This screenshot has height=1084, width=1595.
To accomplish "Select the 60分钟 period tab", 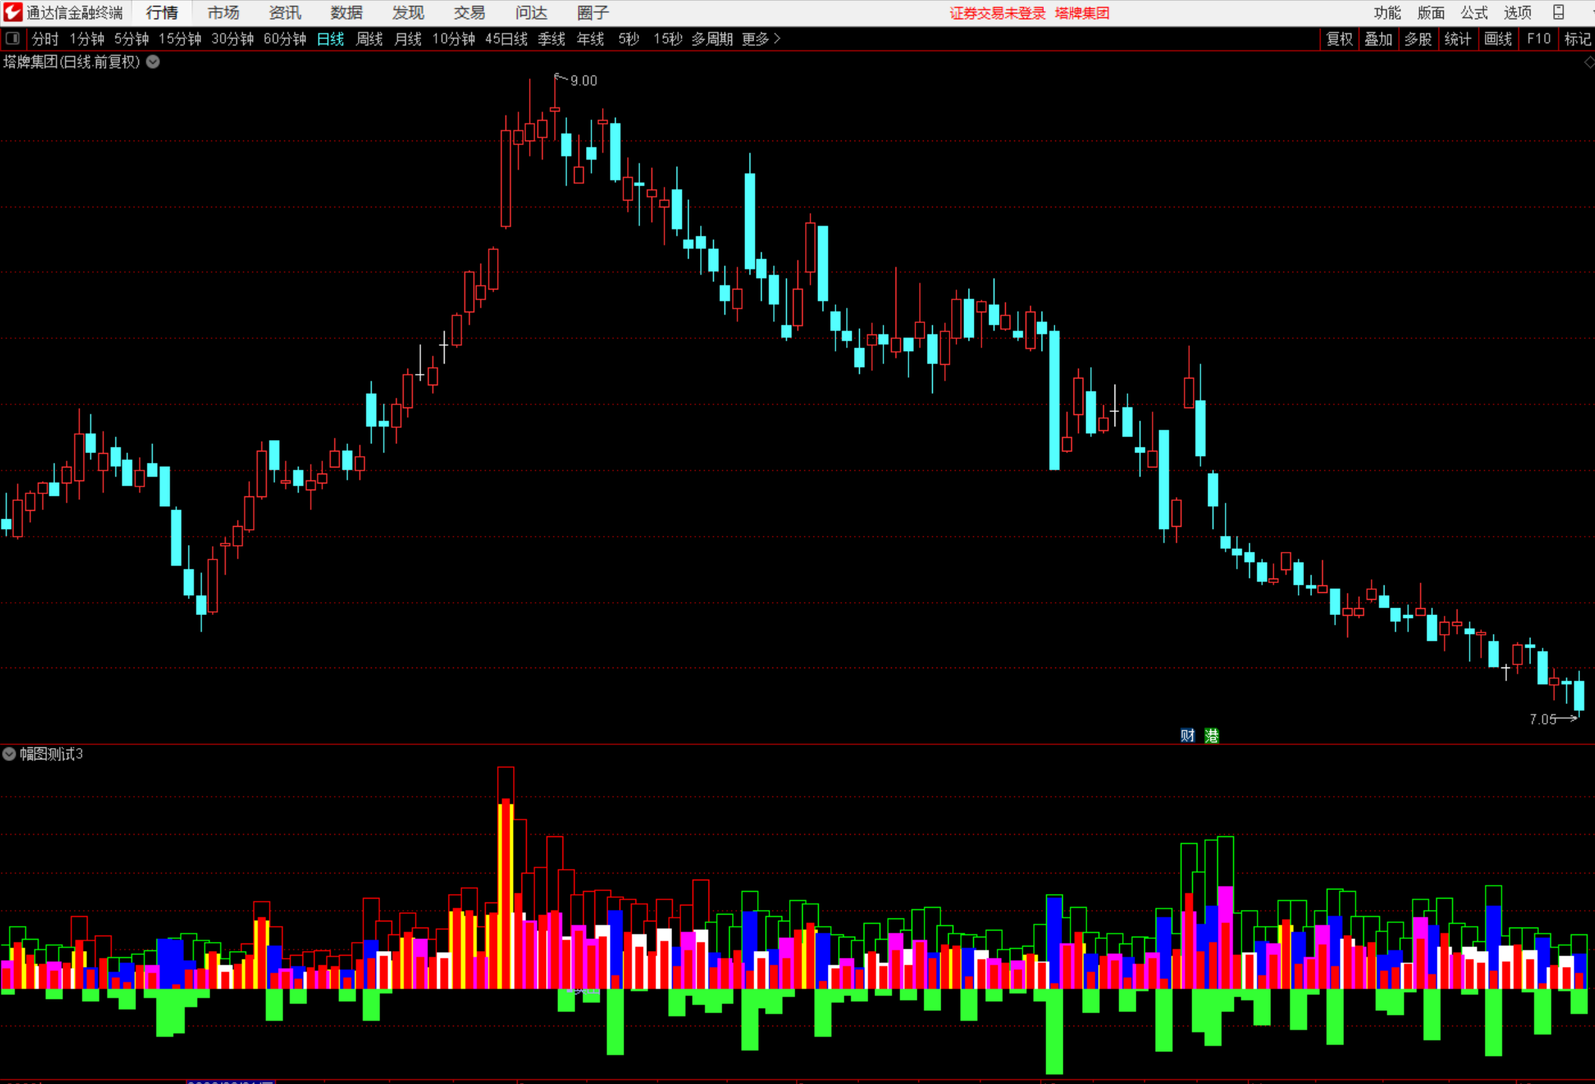I will point(284,39).
